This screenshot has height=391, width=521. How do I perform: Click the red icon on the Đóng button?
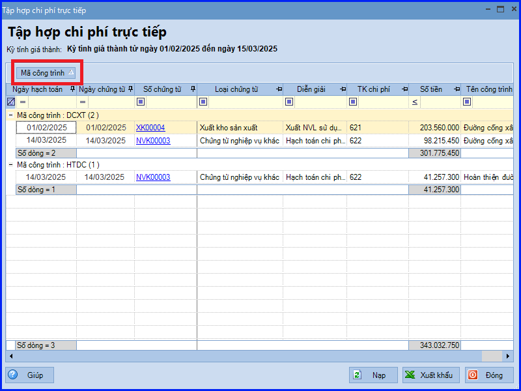[473, 375]
